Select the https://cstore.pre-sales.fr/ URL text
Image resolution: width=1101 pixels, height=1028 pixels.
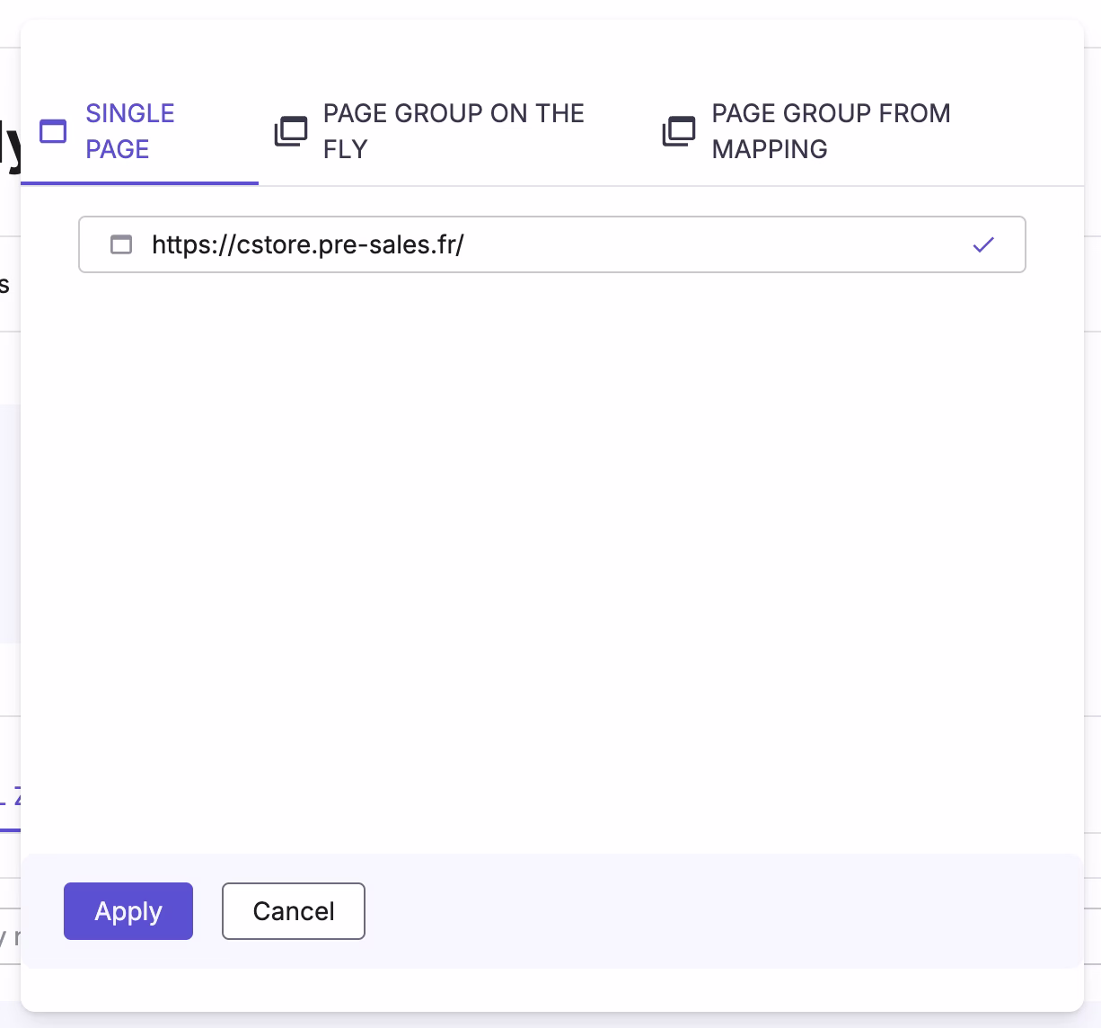pyautogui.click(x=308, y=244)
